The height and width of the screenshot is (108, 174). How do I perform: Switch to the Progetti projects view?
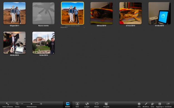[106, 105]
